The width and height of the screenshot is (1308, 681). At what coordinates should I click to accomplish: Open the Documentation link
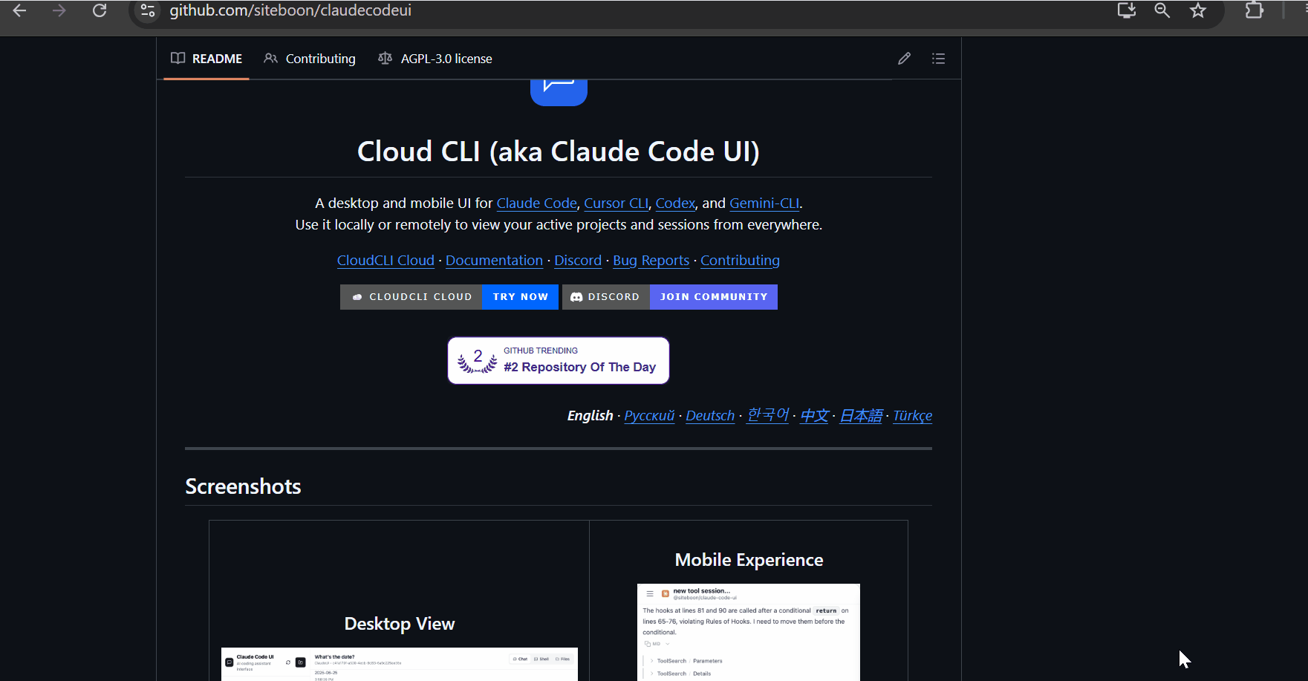(494, 261)
